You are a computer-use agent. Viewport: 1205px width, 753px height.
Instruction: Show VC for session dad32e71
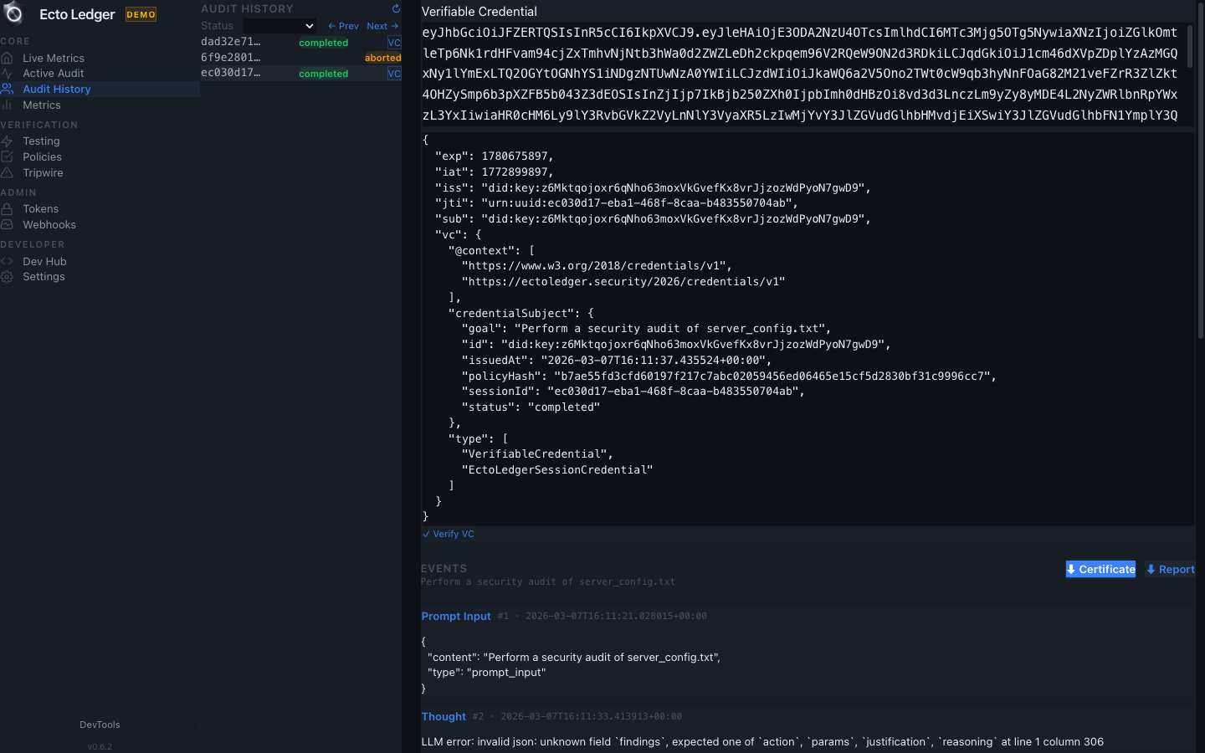click(394, 43)
